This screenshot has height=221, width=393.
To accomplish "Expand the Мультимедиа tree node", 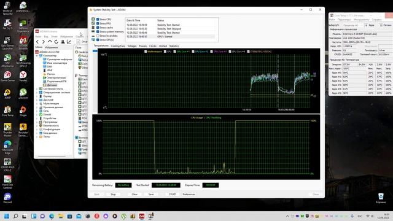I will tap(37, 104).
